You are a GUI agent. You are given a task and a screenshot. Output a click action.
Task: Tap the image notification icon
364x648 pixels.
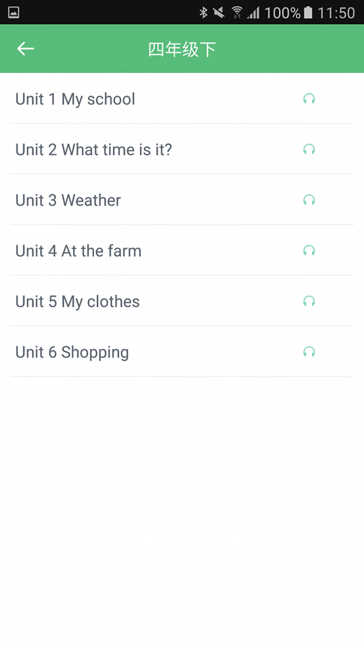(x=13, y=13)
